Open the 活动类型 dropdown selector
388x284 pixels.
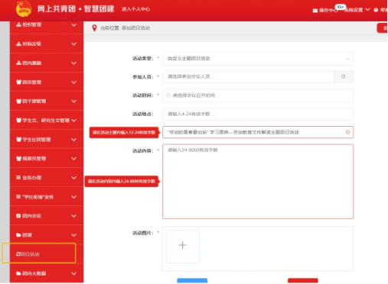[258, 59]
